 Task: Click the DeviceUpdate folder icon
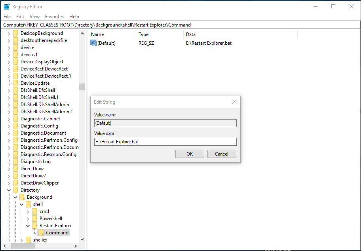[x=16, y=83]
